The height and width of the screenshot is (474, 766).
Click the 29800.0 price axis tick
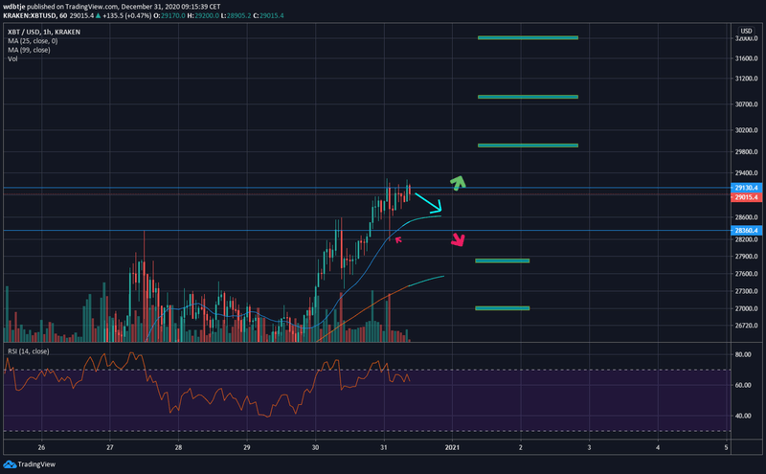(746, 151)
